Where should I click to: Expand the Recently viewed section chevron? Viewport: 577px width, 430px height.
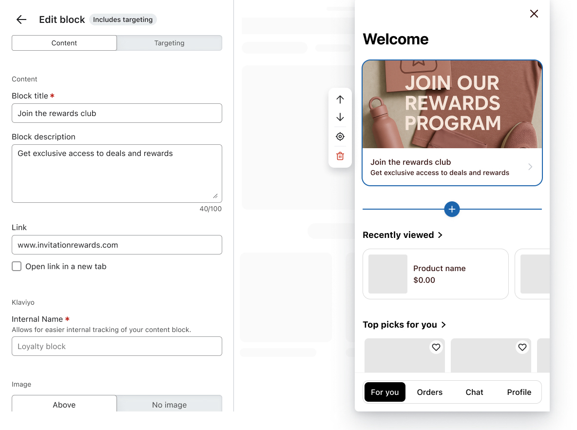point(441,235)
